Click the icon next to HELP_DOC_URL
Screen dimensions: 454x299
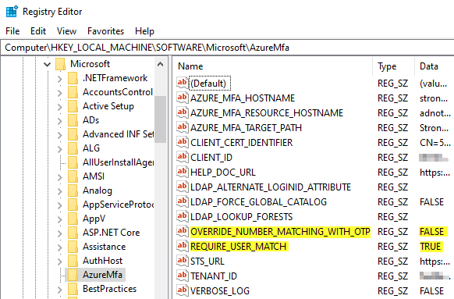(182, 172)
